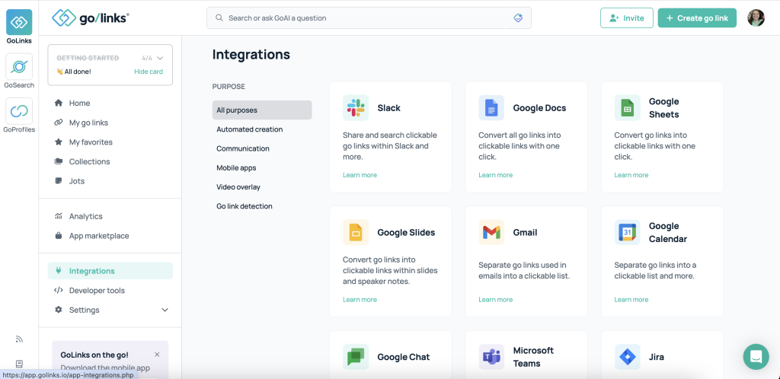Open Collections in sidebar

pyautogui.click(x=90, y=161)
